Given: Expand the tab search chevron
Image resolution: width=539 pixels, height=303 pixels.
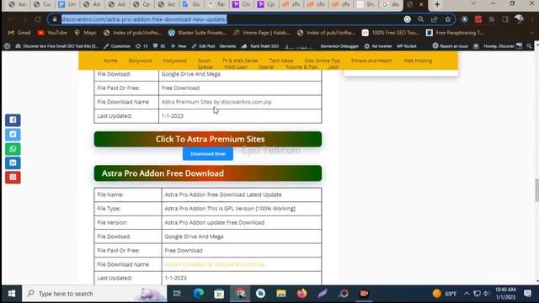Looking at the screenshot, I should tap(473, 3).
